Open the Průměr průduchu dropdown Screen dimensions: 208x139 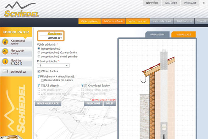53,66
